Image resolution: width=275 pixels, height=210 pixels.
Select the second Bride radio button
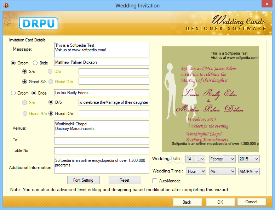(34, 93)
